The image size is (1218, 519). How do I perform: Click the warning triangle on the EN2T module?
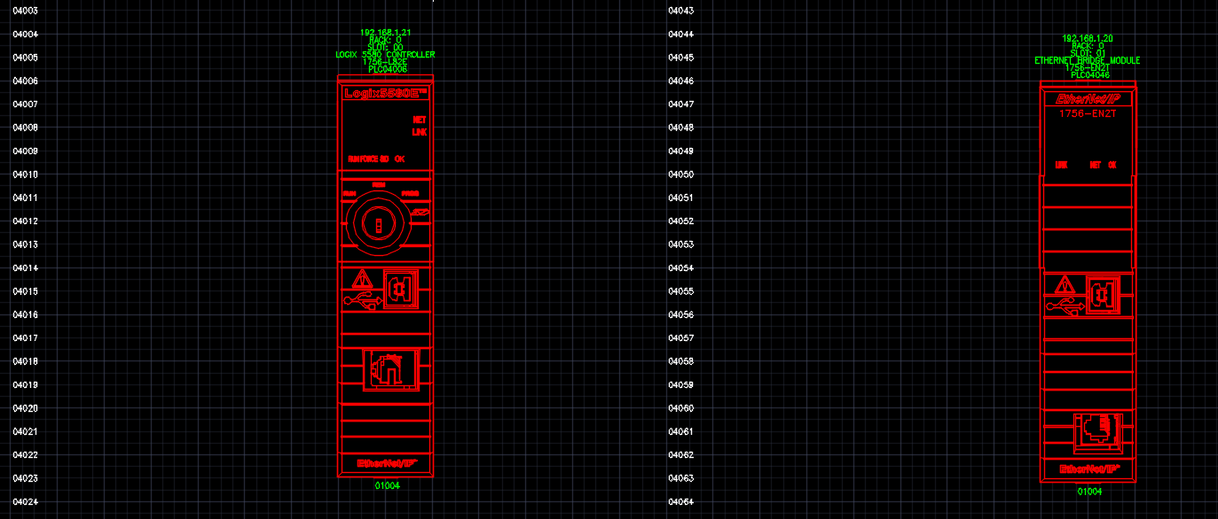tap(1065, 283)
